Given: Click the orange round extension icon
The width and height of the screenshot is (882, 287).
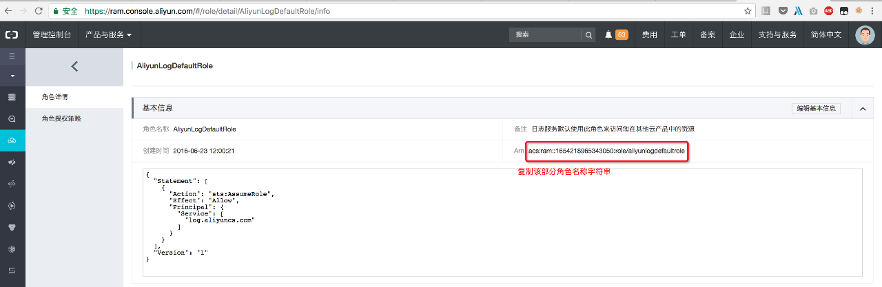Looking at the screenshot, I should [x=859, y=11].
